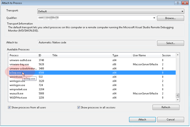This screenshot has height=127, width=190.
Task: Click the Qualifier input field
Action: point(95,18)
